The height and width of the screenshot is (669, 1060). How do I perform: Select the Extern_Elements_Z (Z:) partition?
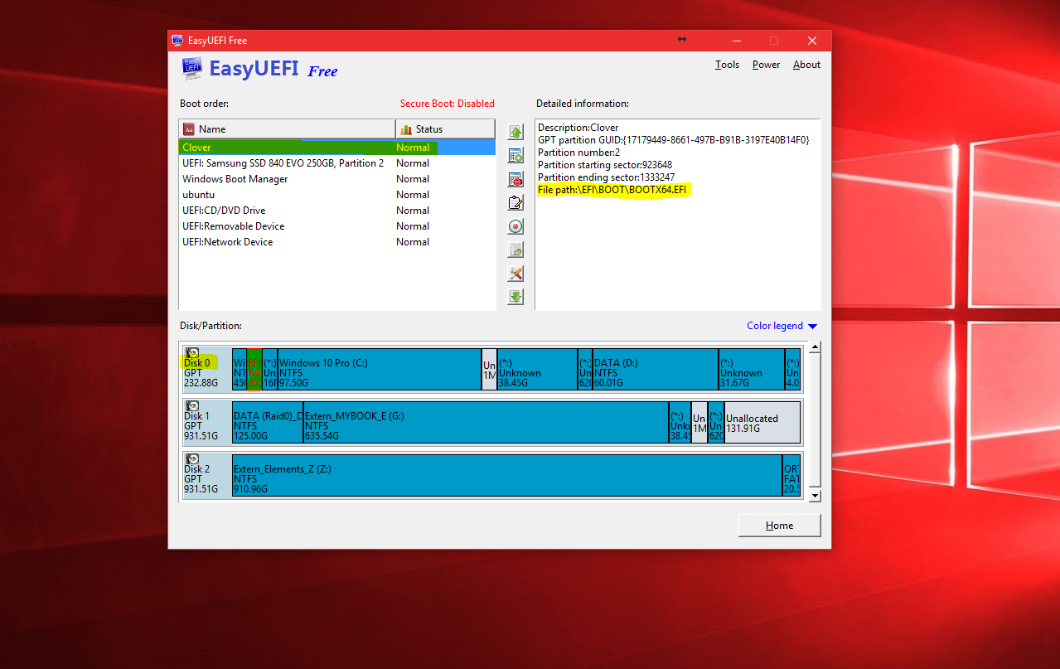(507, 475)
